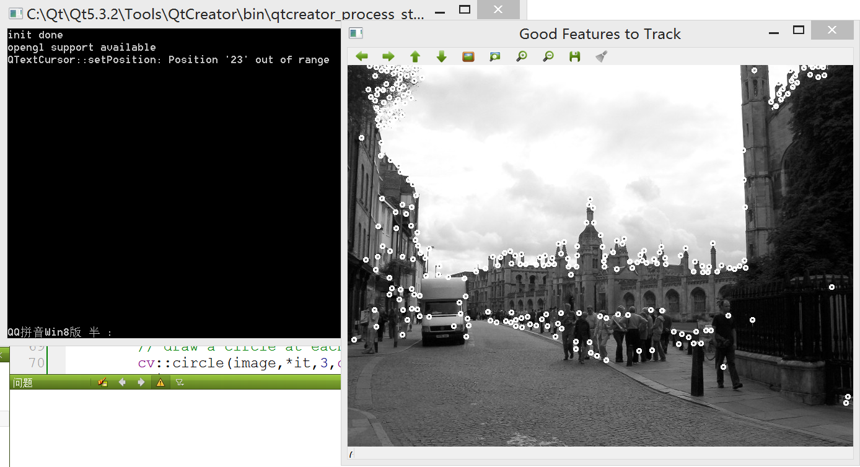Maximize the Good Features to Track window

pos(799,30)
